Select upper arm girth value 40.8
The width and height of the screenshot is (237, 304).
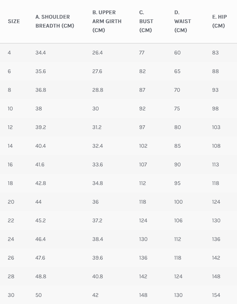click(x=97, y=276)
